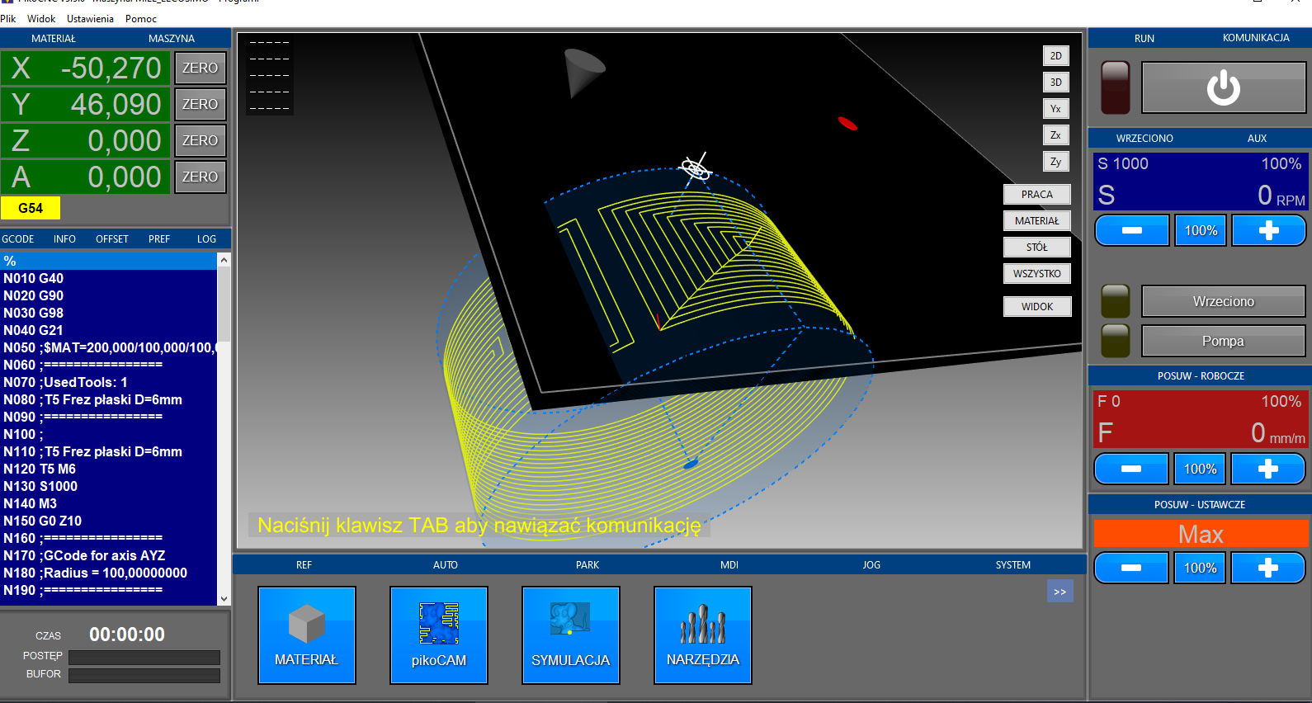Screen dimensions: 1312x703
Task: Select the REF mode tab
Action: coord(304,565)
